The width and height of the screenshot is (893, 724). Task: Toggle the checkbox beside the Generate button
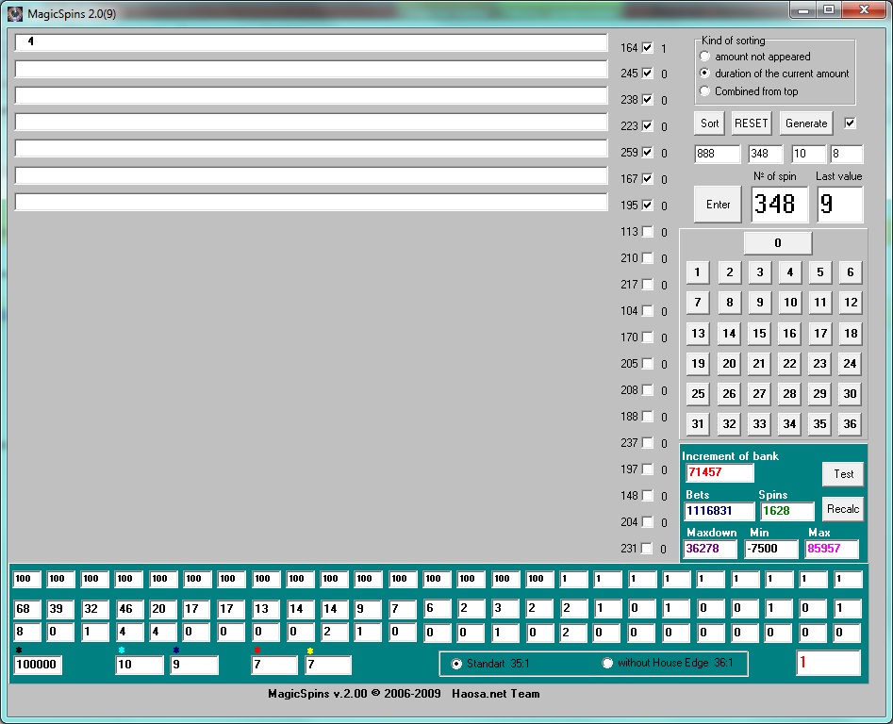(x=850, y=123)
